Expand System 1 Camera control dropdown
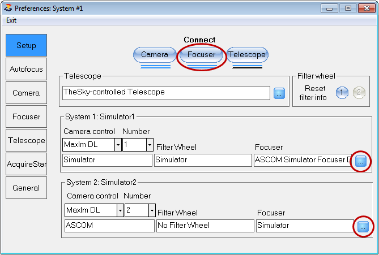Image resolution: width=379 pixels, height=255 pixels. [118, 145]
